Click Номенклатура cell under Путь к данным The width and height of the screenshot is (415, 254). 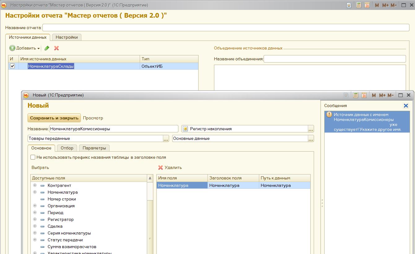[285, 185]
